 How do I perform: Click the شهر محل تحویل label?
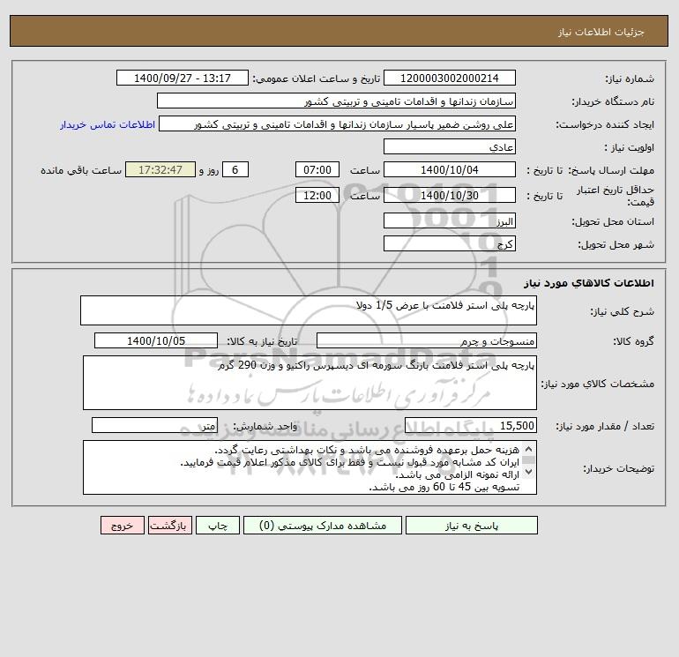[x=616, y=244]
